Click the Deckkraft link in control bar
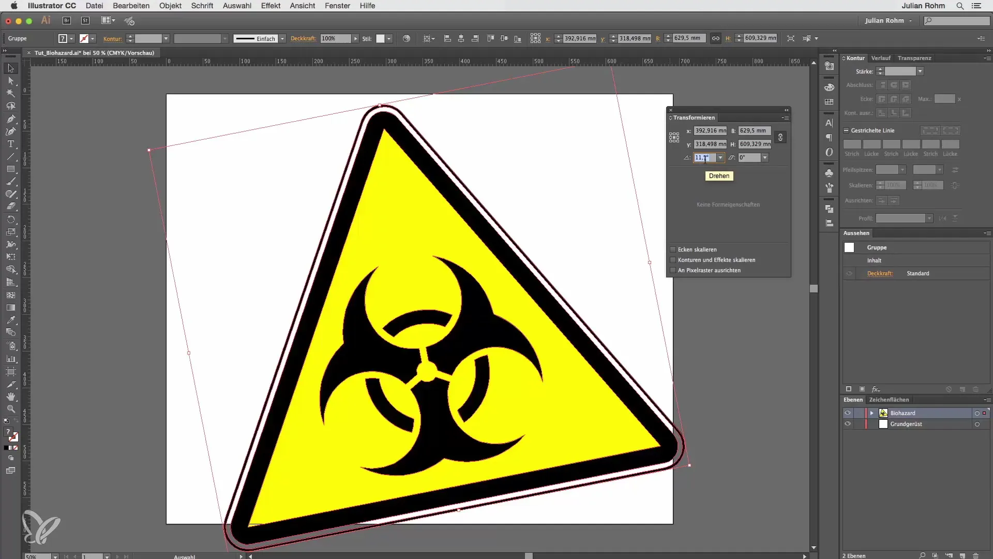993x559 pixels. click(x=303, y=39)
